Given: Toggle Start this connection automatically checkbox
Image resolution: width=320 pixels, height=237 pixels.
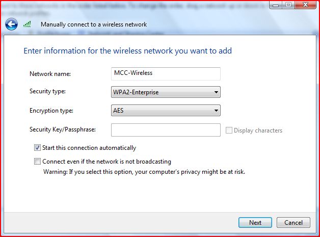Looking at the screenshot, I should click(x=37, y=148).
